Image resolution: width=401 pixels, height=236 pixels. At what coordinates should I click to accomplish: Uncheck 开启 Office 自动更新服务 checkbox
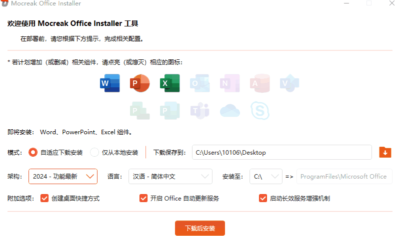coord(143,198)
